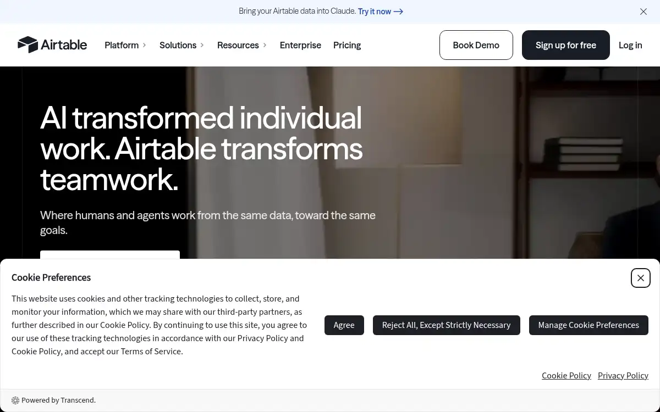Image resolution: width=660 pixels, height=412 pixels.
Task: Click the Transcend logo icon
Action: pos(15,400)
